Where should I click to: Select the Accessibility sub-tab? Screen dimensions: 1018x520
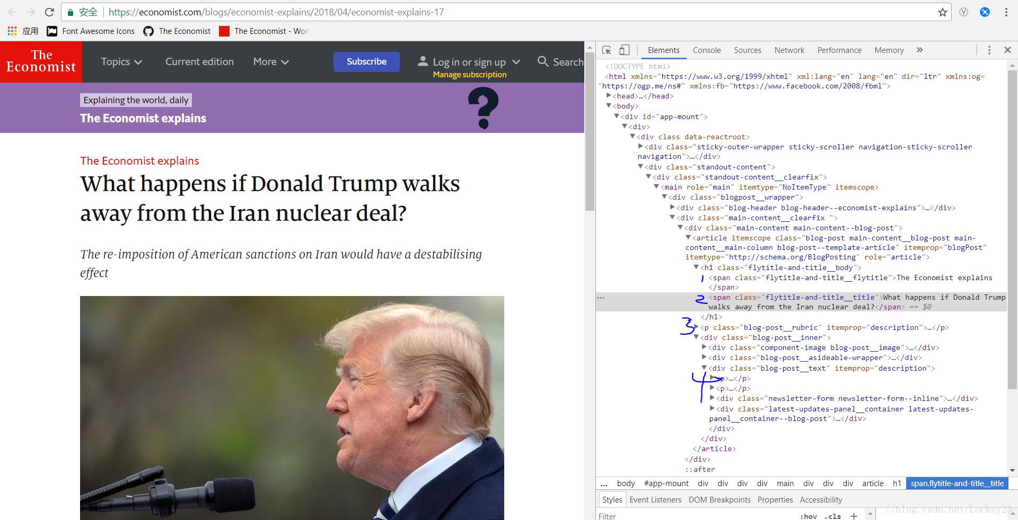(821, 500)
